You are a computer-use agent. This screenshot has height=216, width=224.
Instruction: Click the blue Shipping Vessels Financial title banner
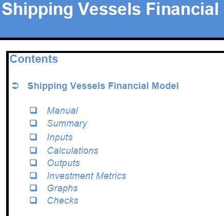pos(112,19)
